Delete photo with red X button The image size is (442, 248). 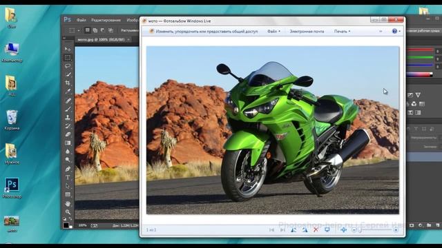point(316,229)
